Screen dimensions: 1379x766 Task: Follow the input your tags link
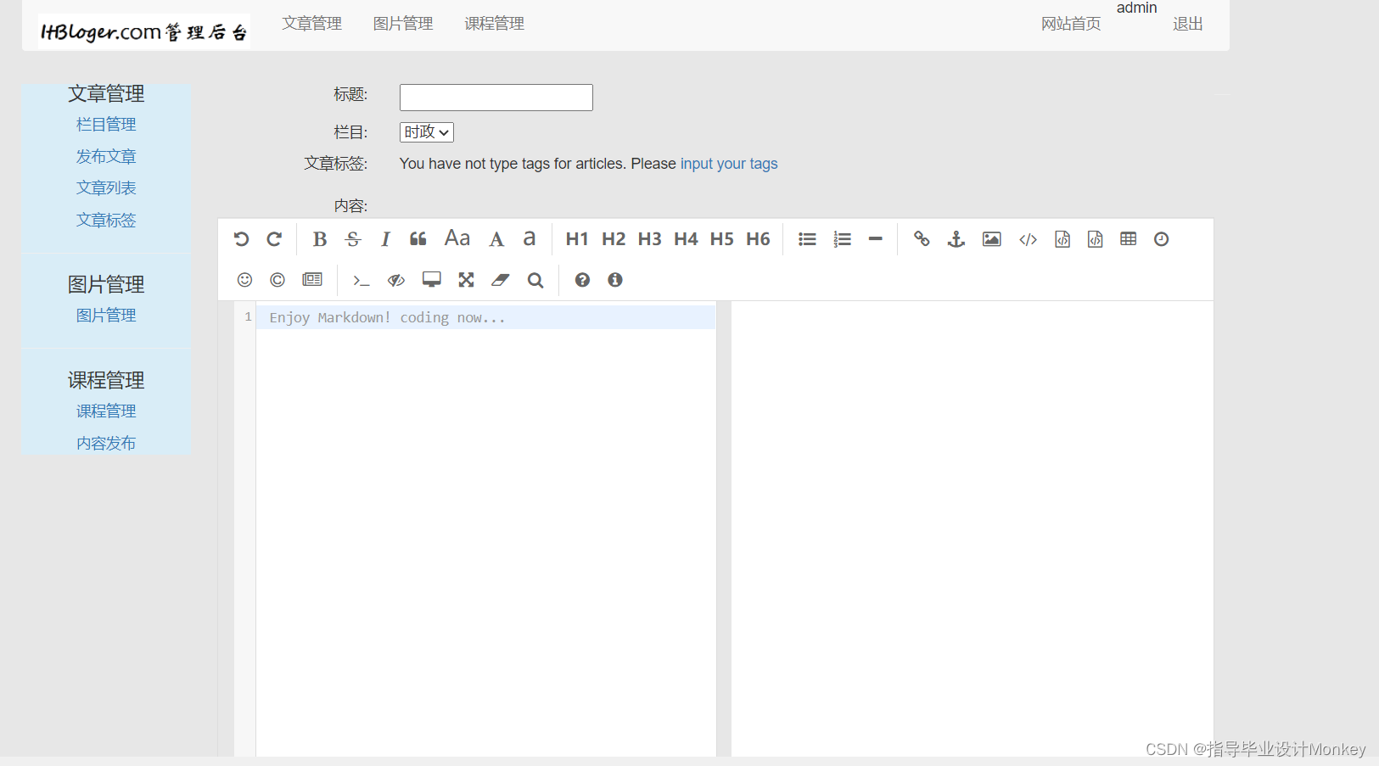tap(729, 164)
